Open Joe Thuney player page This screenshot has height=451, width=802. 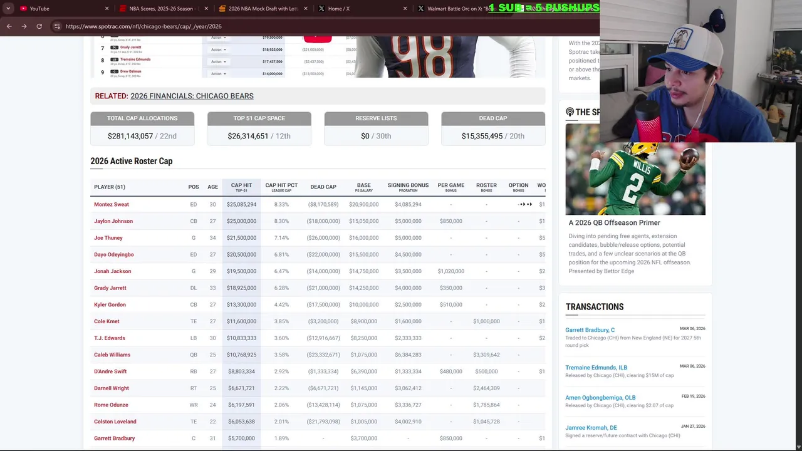pos(108,238)
